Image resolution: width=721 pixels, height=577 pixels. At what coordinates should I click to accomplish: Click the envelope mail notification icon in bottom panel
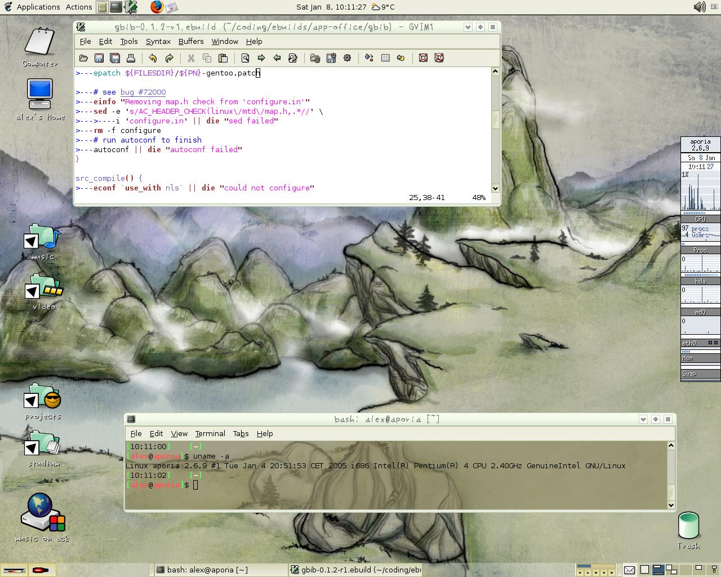pyautogui.click(x=629, y=570)
